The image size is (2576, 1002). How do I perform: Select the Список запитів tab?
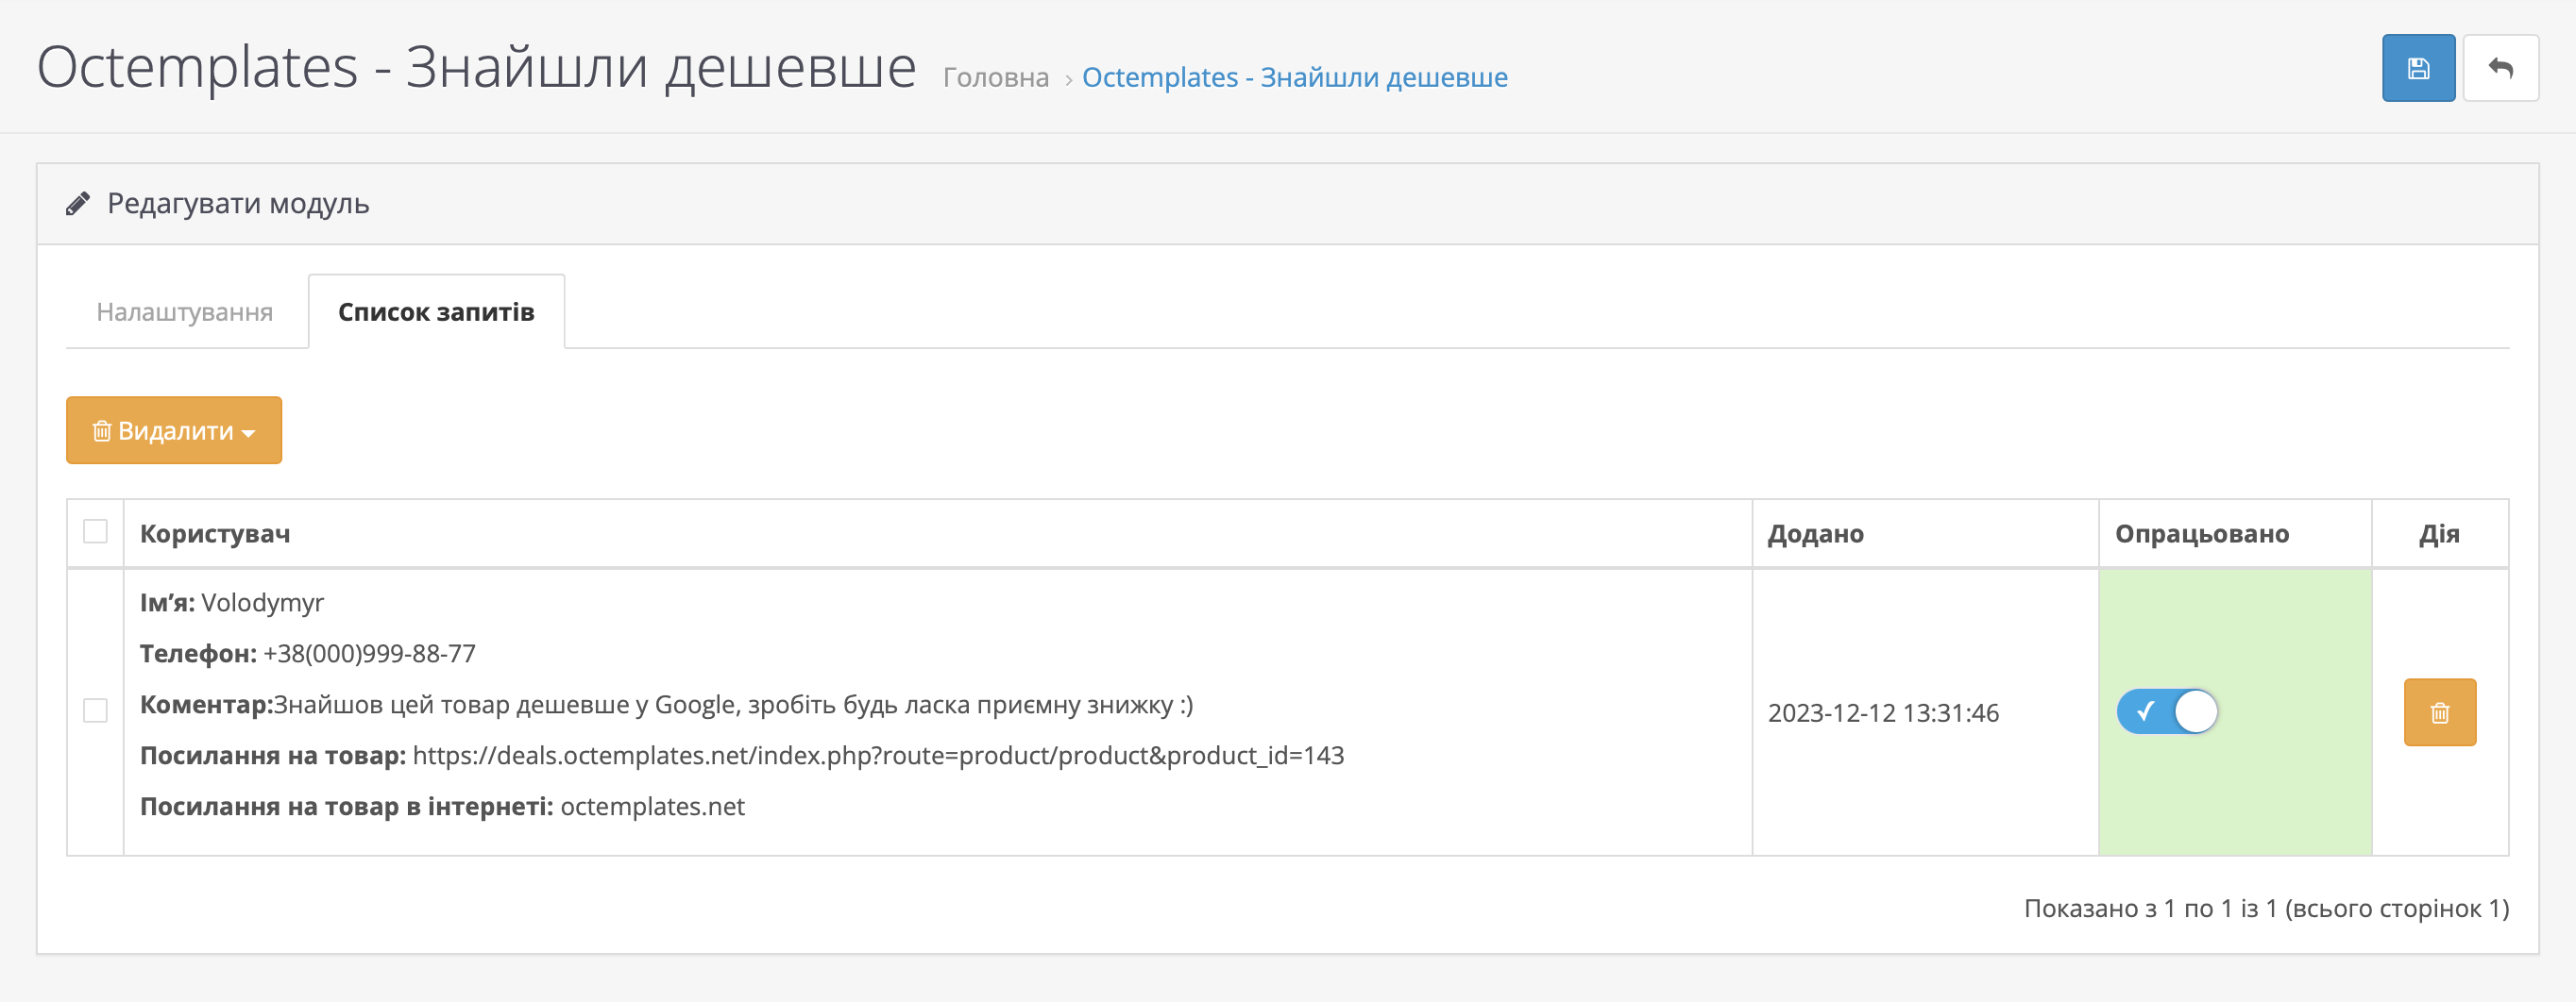click(436, 311)
